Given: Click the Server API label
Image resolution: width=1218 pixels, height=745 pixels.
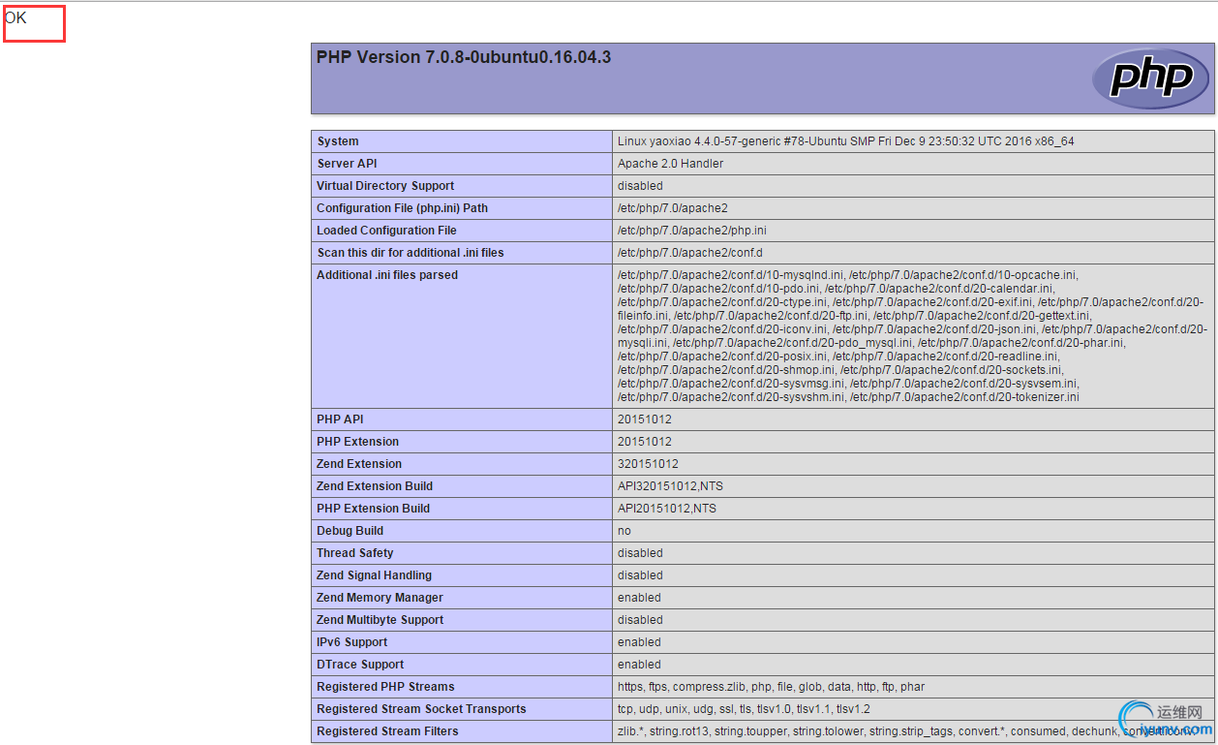Looking at the screenshot, I should [x=347, y=164].
